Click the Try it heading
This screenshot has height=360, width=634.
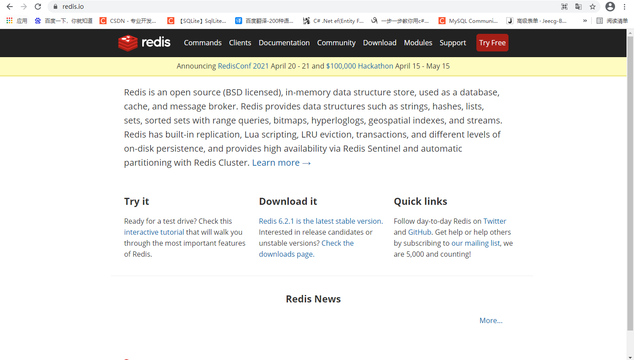click(136, 201)
